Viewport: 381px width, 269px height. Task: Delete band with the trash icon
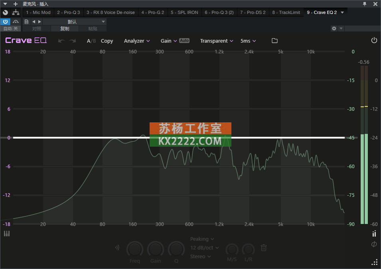[x=264, y=247]
